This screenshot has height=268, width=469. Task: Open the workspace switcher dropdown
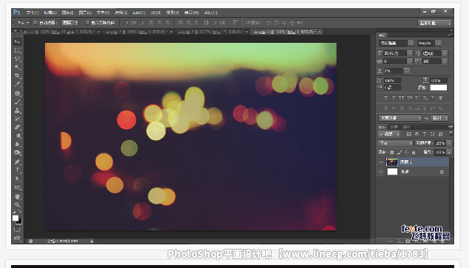[x=434, y=23]
